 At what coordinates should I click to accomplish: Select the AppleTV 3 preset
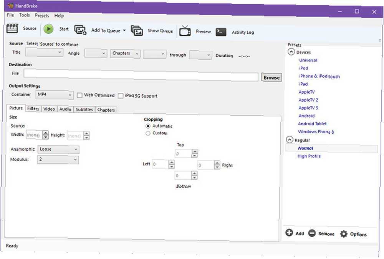[x=308, y=108]
